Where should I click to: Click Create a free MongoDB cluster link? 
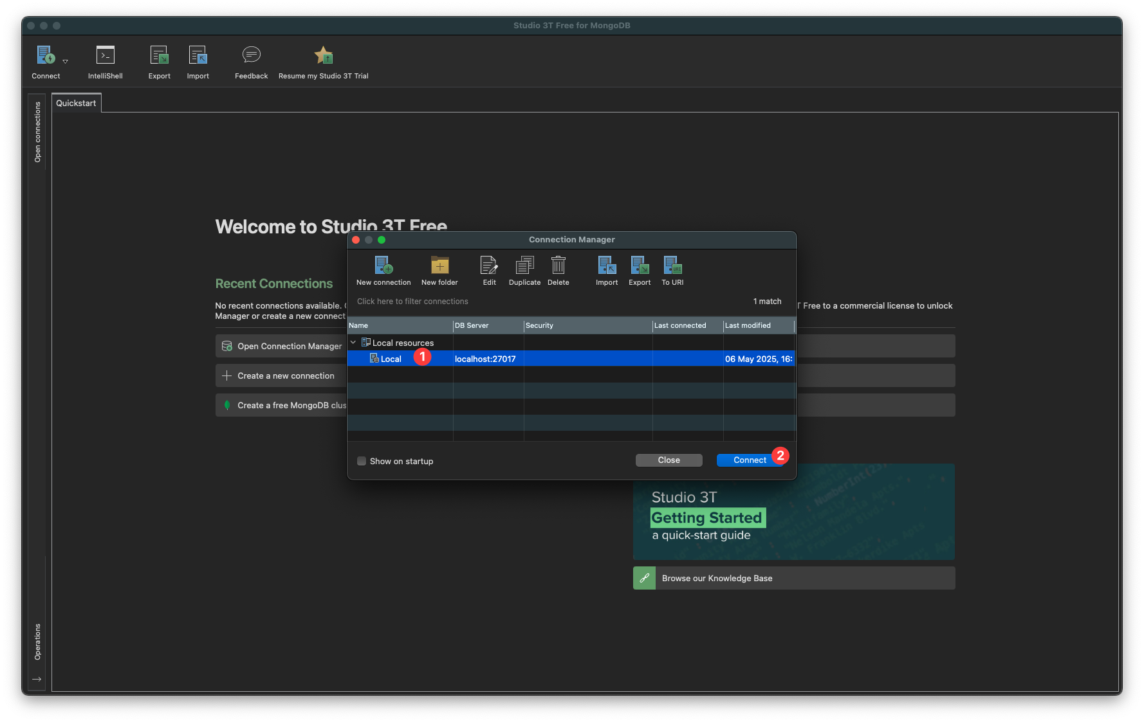(281, 405)
